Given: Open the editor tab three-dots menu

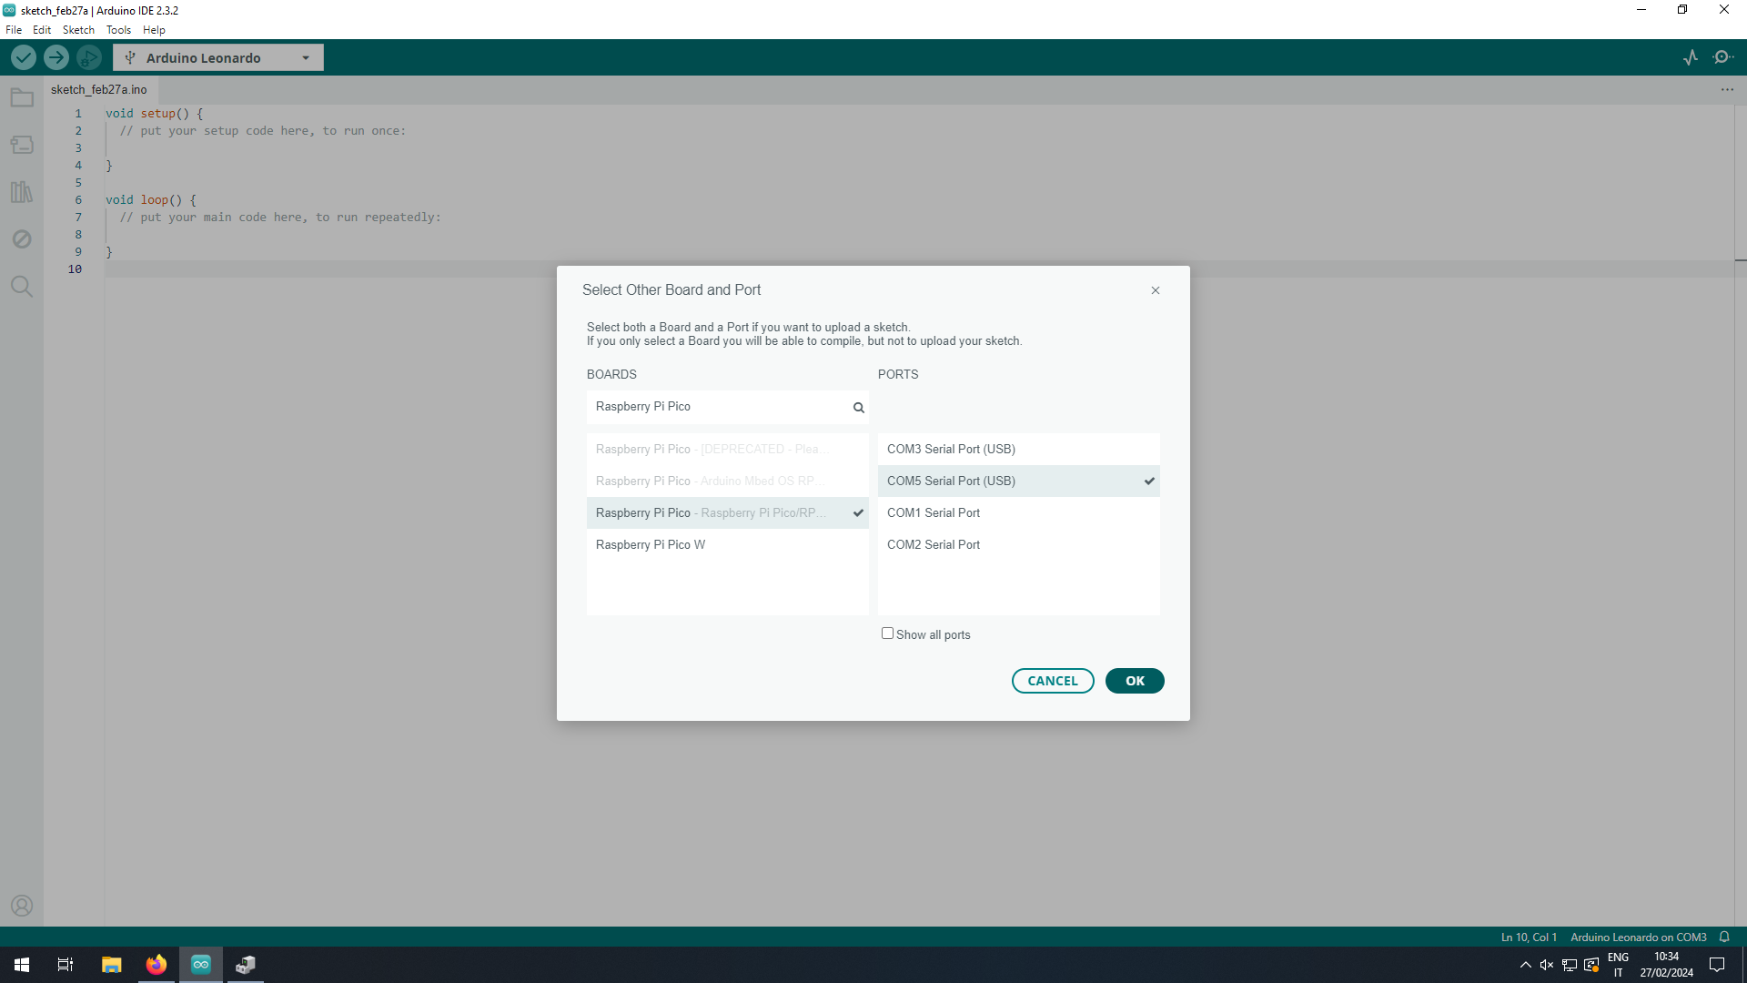Looking at the screenshot, I should tap(1727, 89).
